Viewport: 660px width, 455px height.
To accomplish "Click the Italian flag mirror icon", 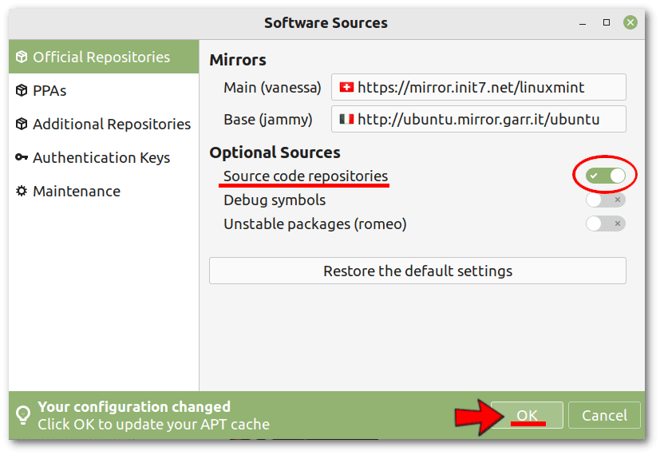I will coord(346,119).
